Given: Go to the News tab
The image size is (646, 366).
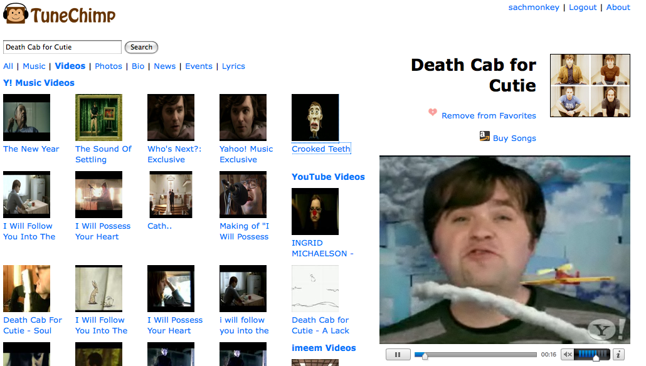Looking at the screenshot, I should 165,66.
